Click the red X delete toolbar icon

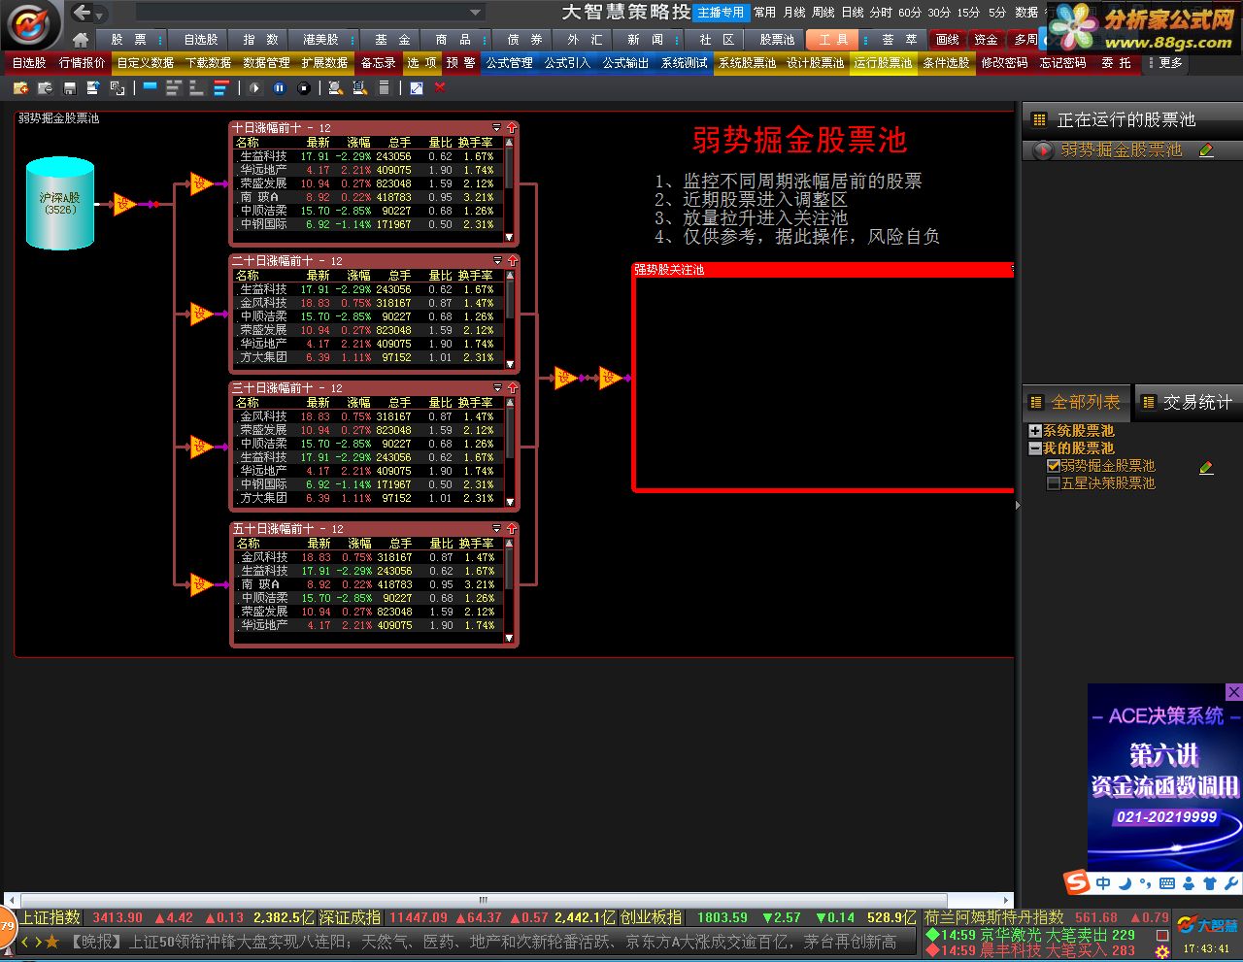(440, 88)
